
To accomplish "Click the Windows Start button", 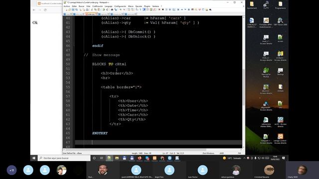I will point(34,158).
